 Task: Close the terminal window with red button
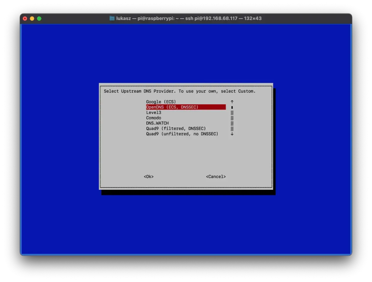tap(25, 19)
